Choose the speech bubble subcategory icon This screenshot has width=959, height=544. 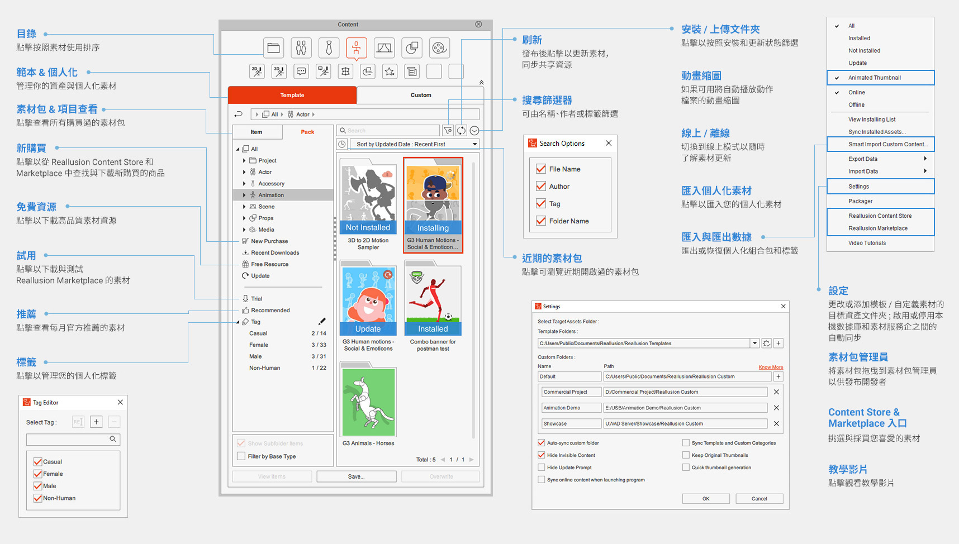(301, 71)
